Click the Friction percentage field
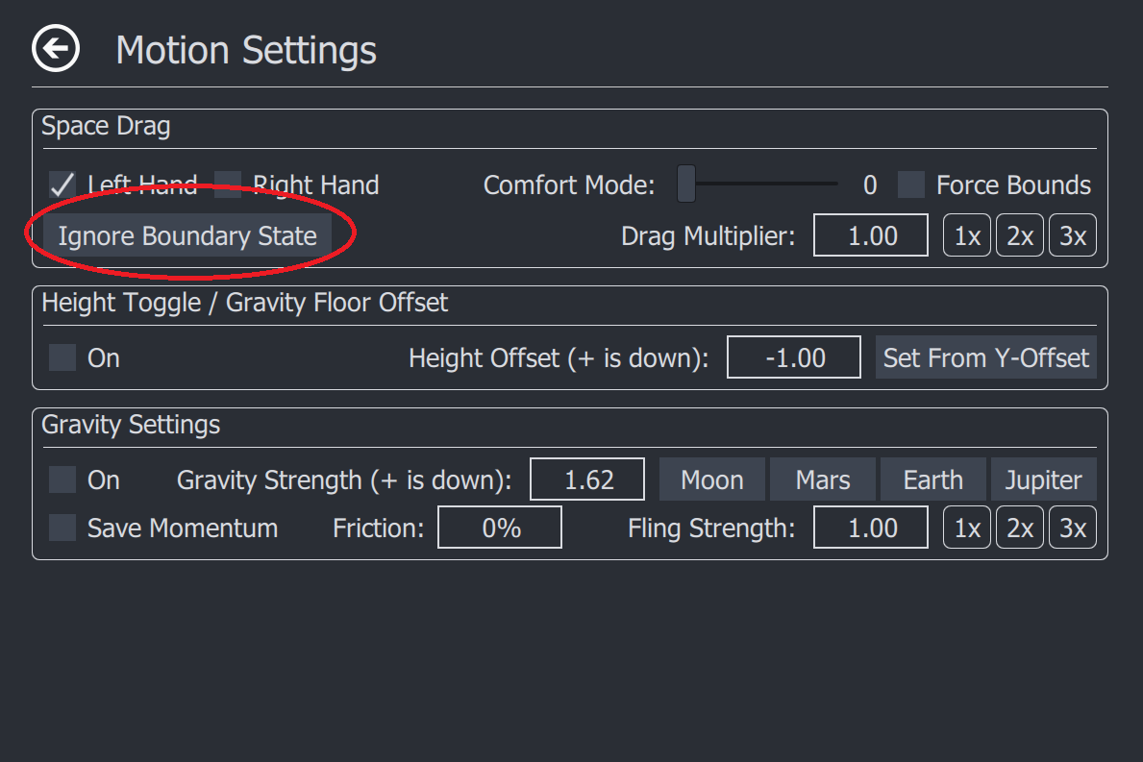Viewport: 1143px width, 762px height. [500, 528]
